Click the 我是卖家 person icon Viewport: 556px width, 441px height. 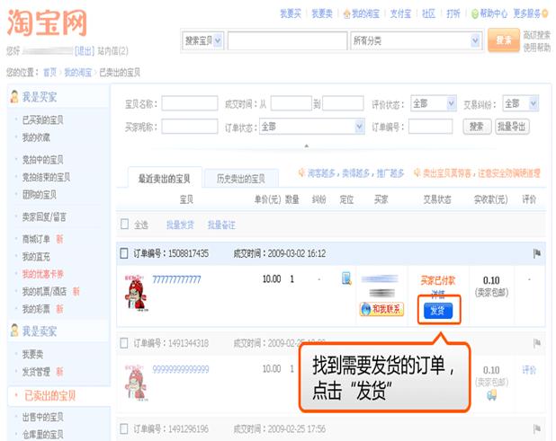click(14, 331)
